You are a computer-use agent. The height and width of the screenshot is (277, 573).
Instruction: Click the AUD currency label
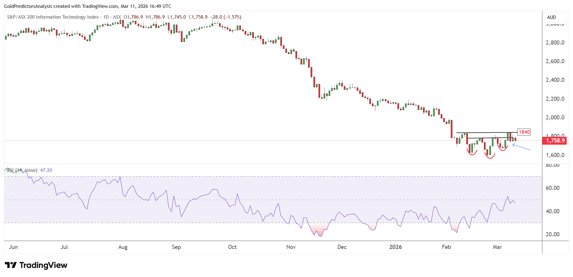point(552,17)
